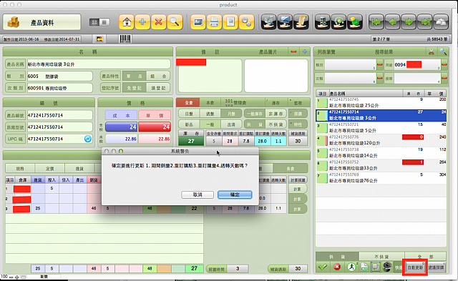The width and height of the screenshot is (458, 281).
Task: Remove product picture with red minus
Action: 293,51
